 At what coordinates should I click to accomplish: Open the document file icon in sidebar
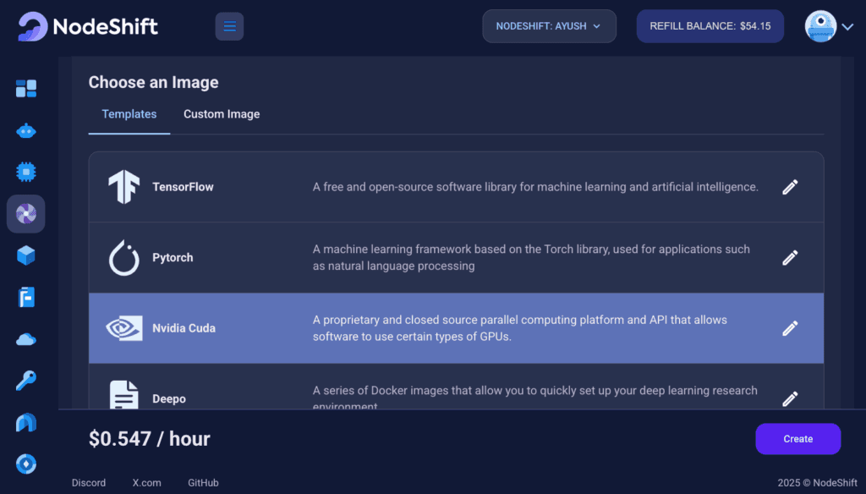[26, 297]
